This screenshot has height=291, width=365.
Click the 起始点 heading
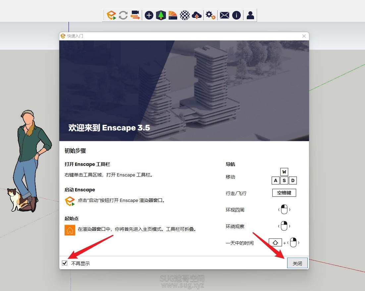click(x=72, y=218)
